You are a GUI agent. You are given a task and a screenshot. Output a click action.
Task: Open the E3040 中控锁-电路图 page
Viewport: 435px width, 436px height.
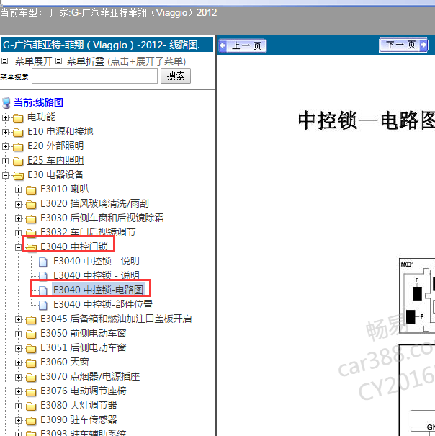pyautogui.click(x=98, y=290)
